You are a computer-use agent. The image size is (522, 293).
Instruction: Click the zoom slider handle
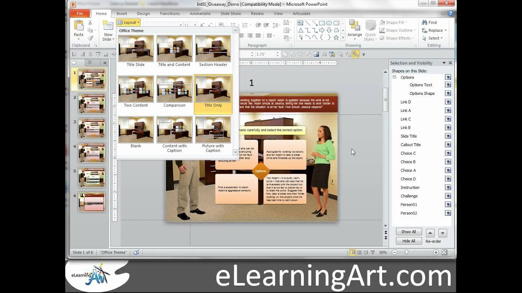tap(406, 252)
